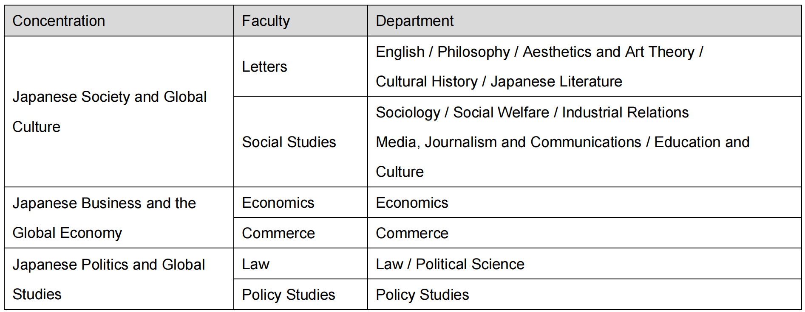The width and height of the screenshot is (805, 312).
Task: Select Economics in the Department column
Action: coord(412,203)
